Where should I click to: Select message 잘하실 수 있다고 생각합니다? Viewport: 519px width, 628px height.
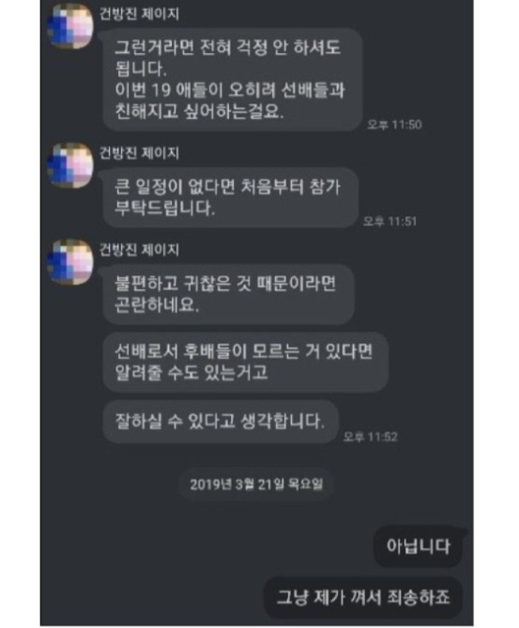[220, 422]
